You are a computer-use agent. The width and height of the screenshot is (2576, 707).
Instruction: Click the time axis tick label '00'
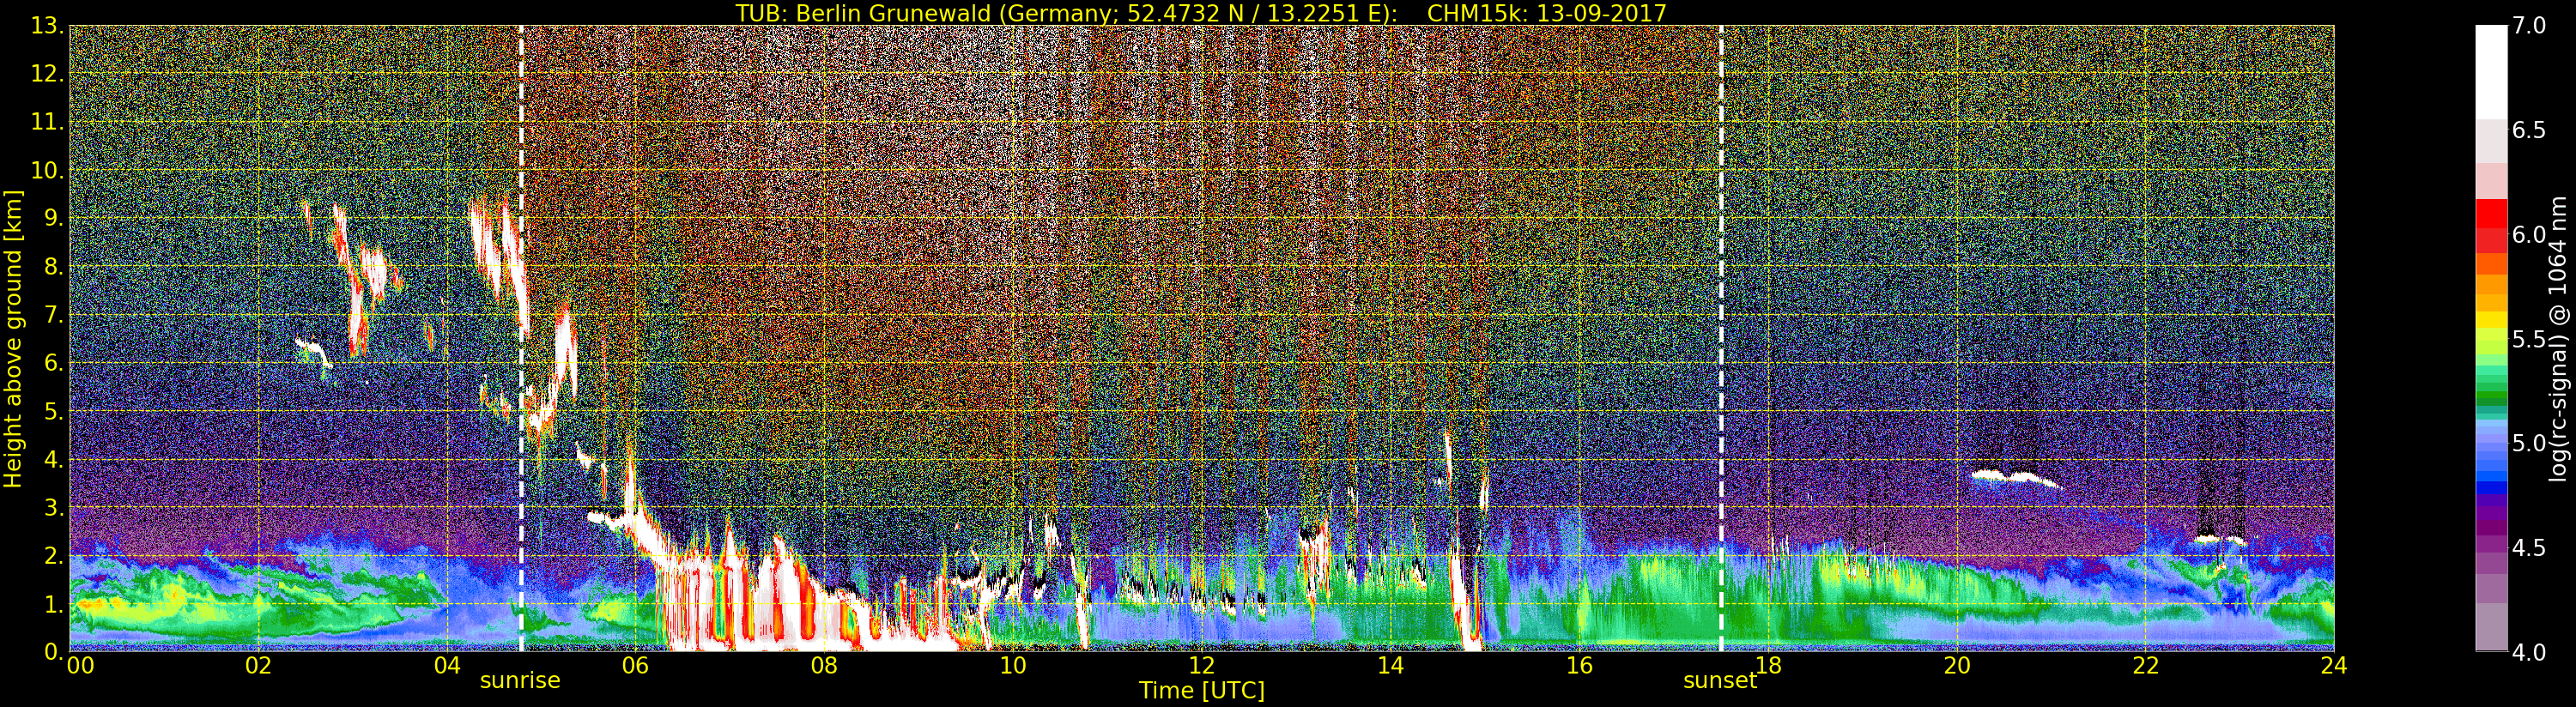pos(80,665)
